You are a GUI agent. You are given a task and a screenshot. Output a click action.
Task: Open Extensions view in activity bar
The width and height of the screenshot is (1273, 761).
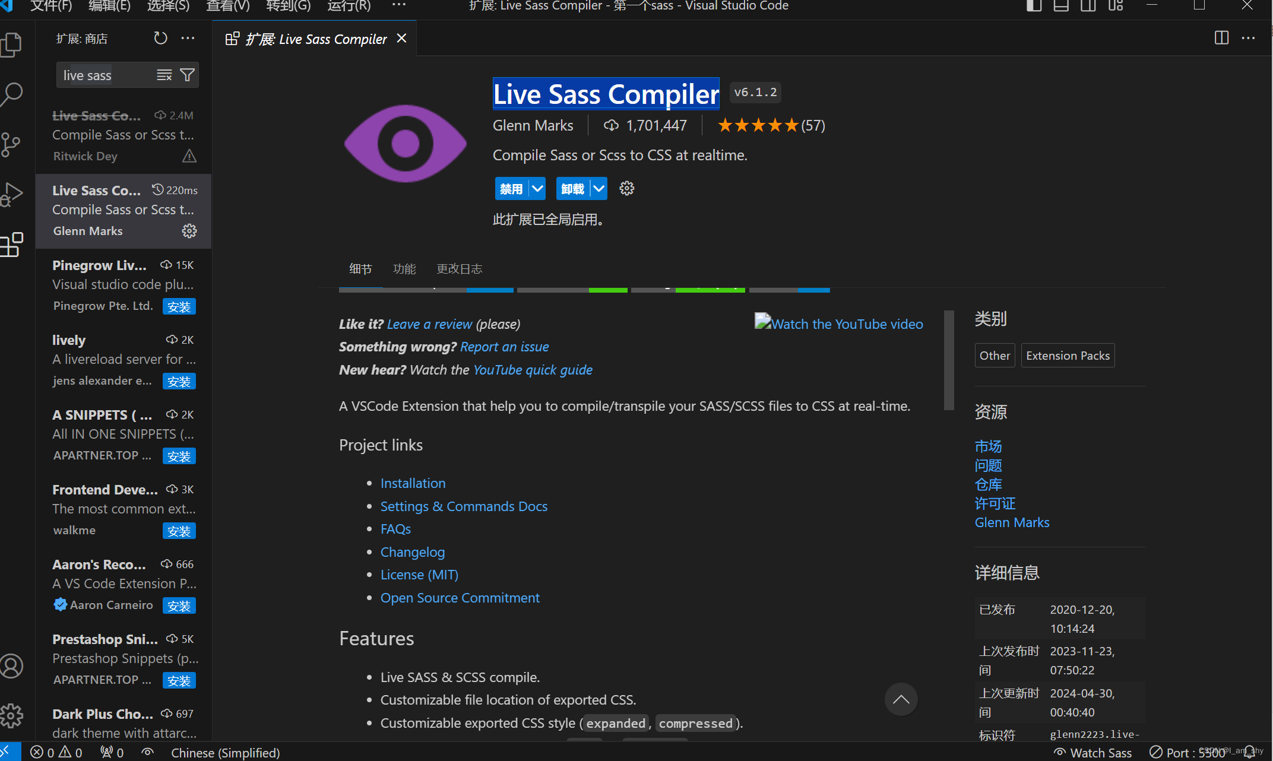click(x=12, y=244)
